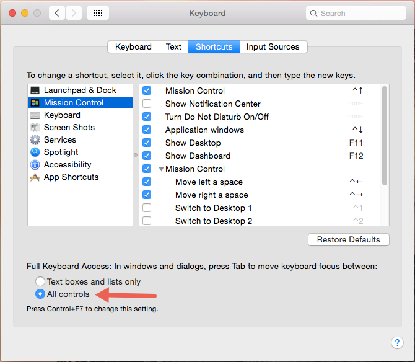The height and width of the screenshot is (362, 415).
Task: Uncheck Turn Do Not Disturb On/Off
Action: pyautogui.click(x=147, y=117)
